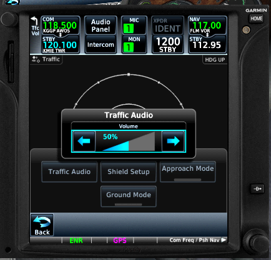Click the Traffic Audio popup title
This screenshot has height=260, width=271.
[129, 115]
